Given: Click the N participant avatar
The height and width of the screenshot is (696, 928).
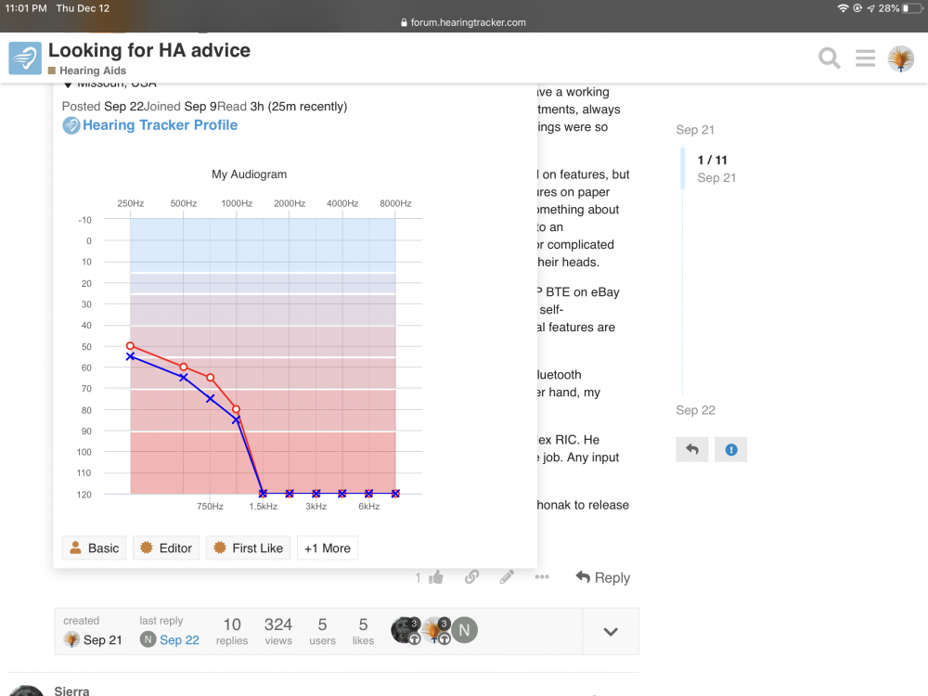Looking at the screenshot, I should 464,631.
